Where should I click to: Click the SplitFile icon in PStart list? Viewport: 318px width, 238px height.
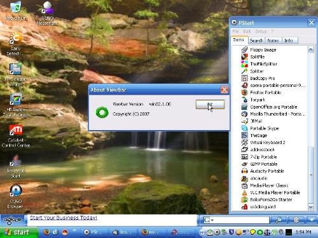pos(244,56)
